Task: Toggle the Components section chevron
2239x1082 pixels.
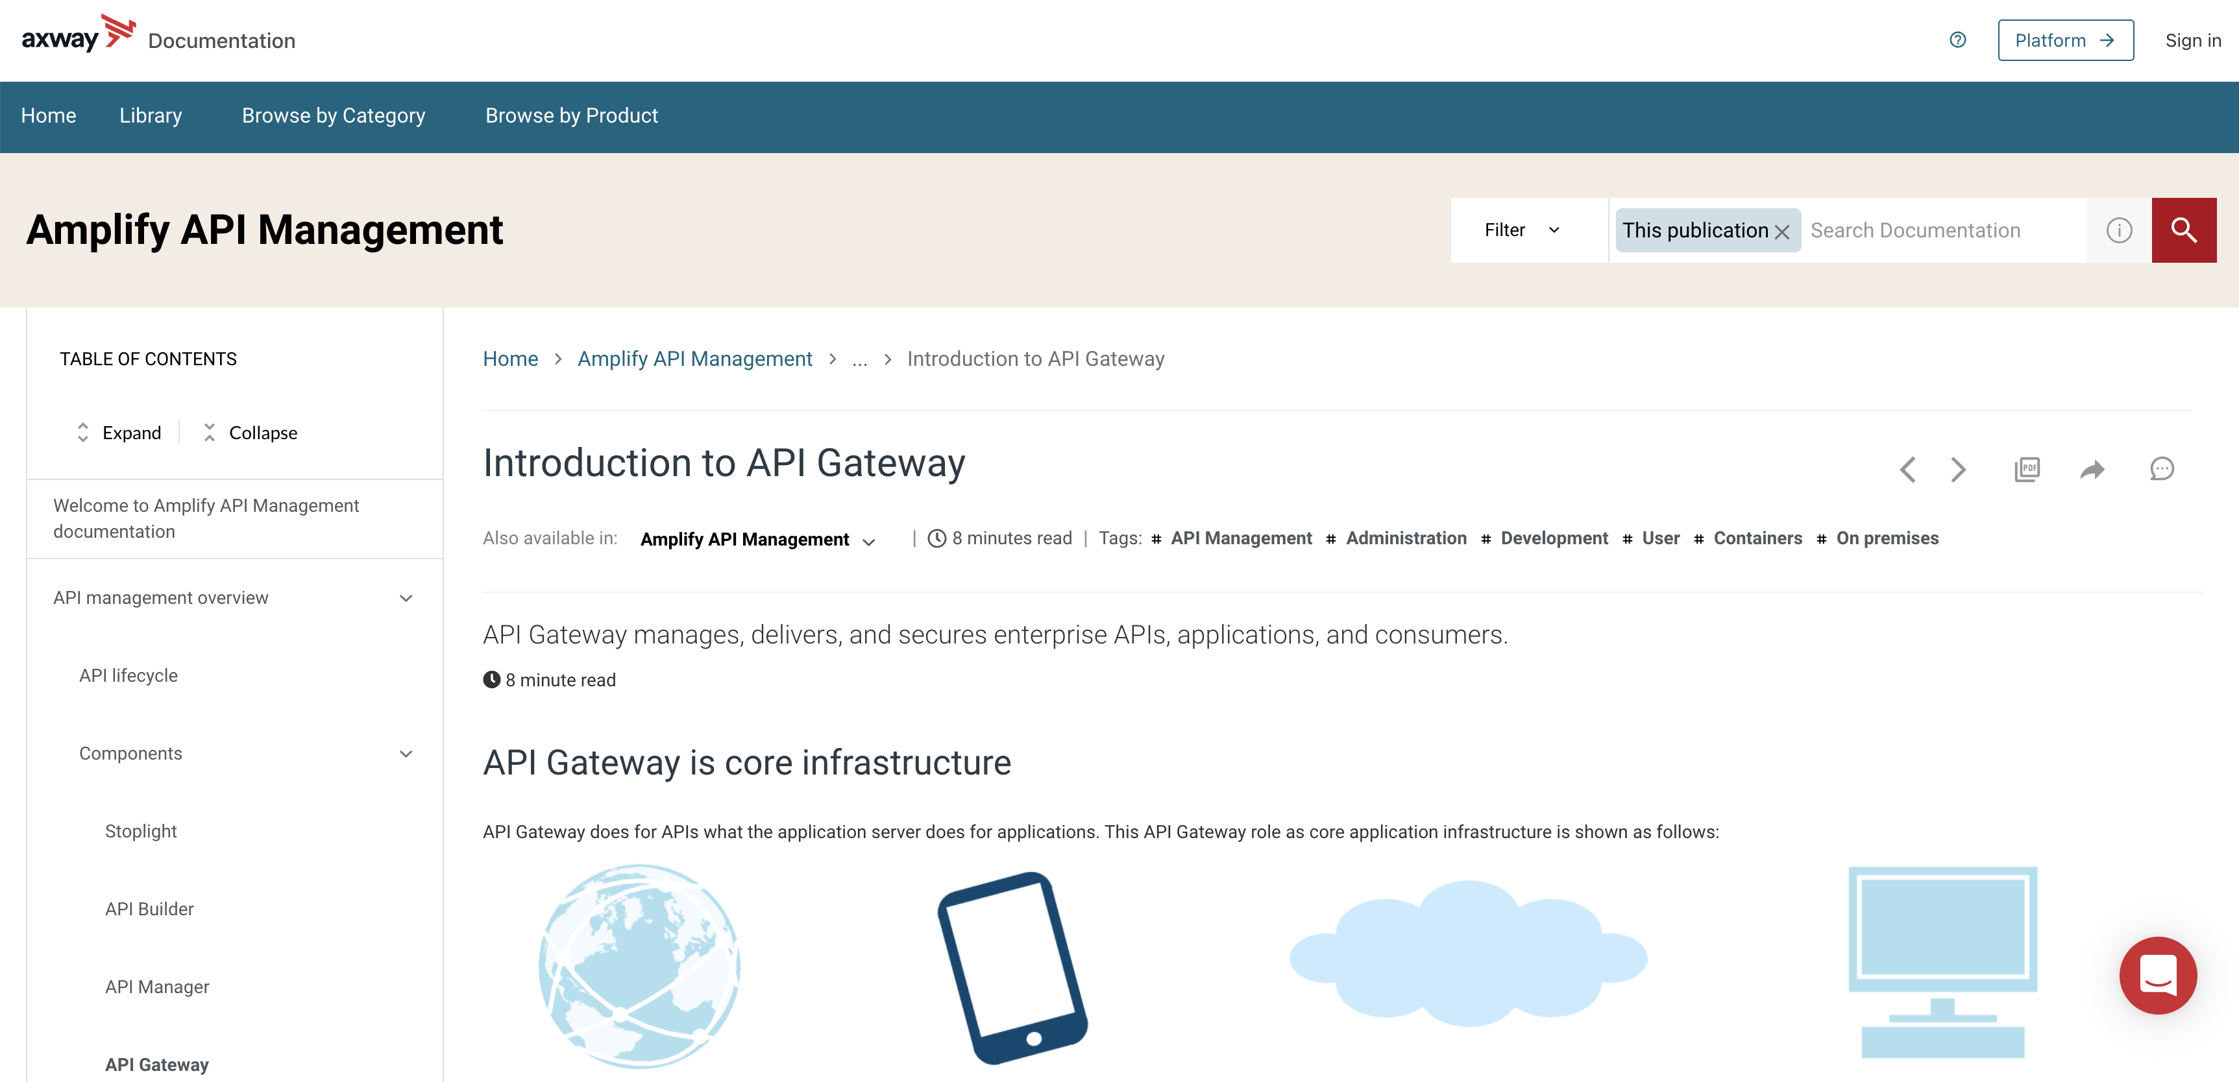Action: click(x=406, y=754)
